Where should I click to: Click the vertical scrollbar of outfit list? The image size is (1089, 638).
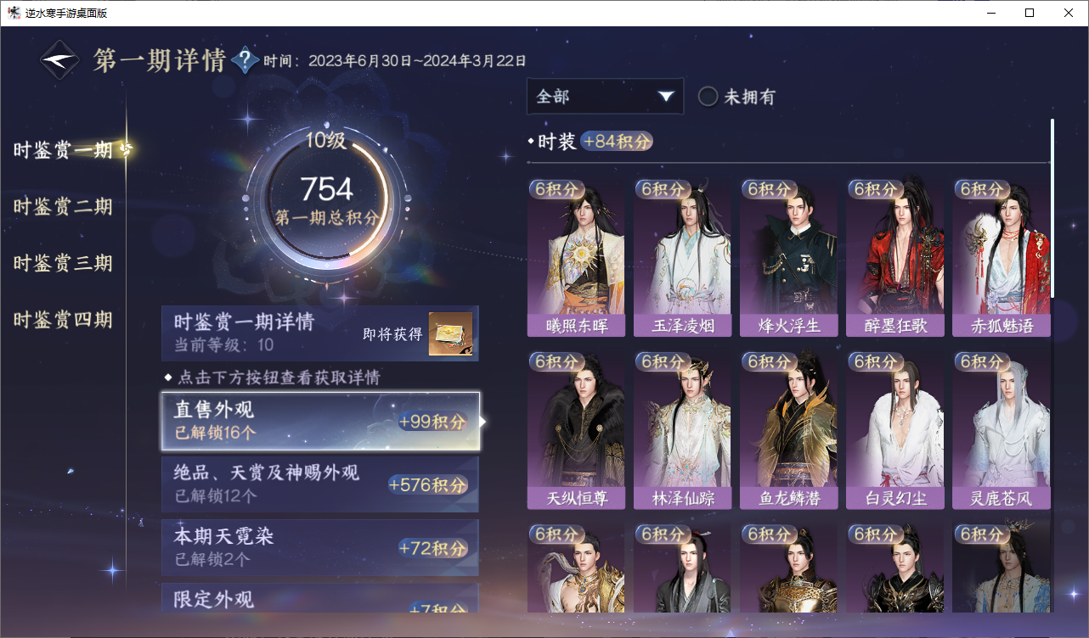click(1052, 208)
